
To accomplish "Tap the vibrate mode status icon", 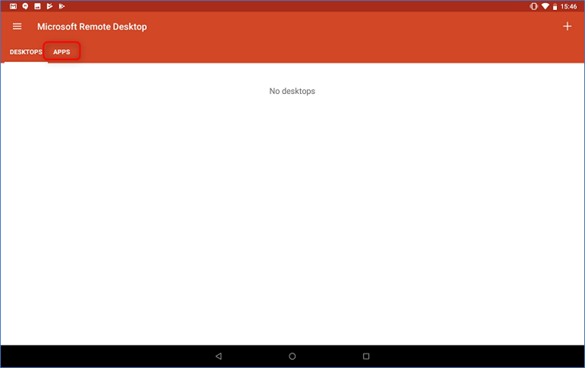I will (533, 6).
